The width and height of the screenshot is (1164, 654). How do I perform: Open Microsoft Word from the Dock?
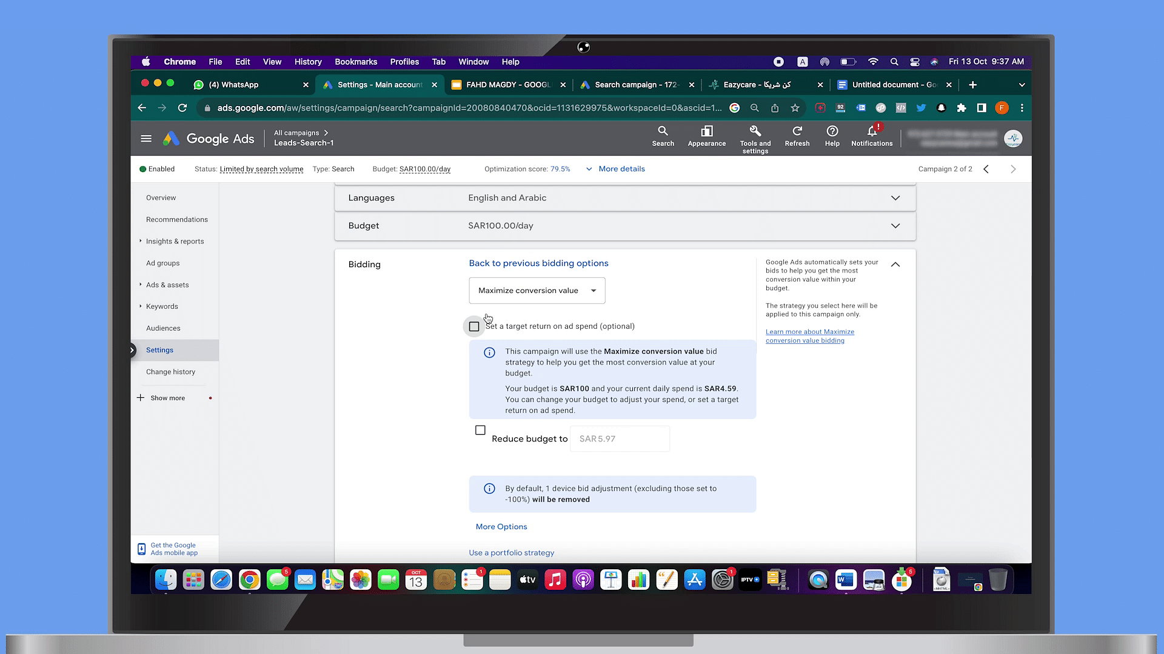[845, 580]
